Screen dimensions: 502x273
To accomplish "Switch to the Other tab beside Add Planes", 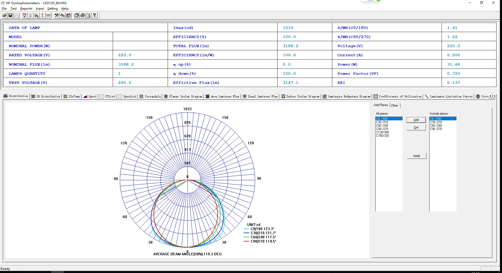I will pyautogui.click(x=394, y=106).
